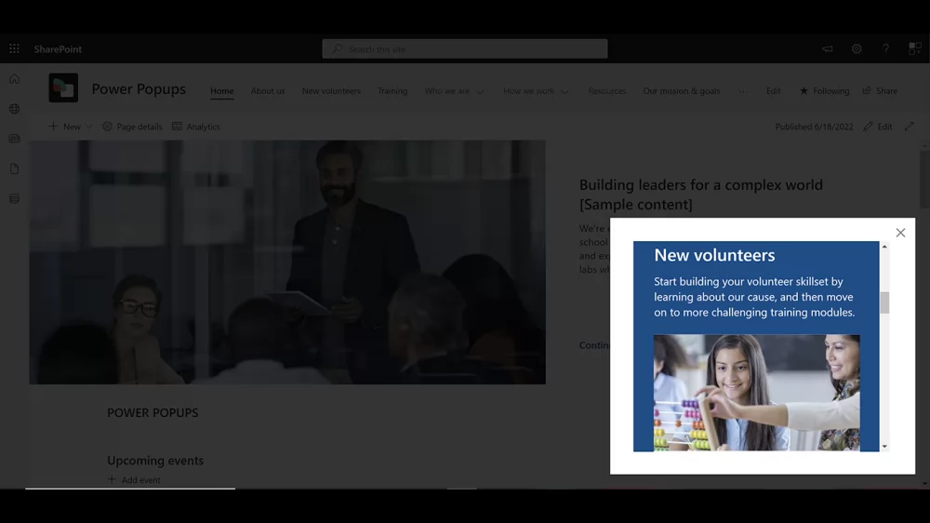Image resolution: width=930 pixels, height=523 pixels.
Task: Open the My lists icon in left bar
Action: point(14,198)
